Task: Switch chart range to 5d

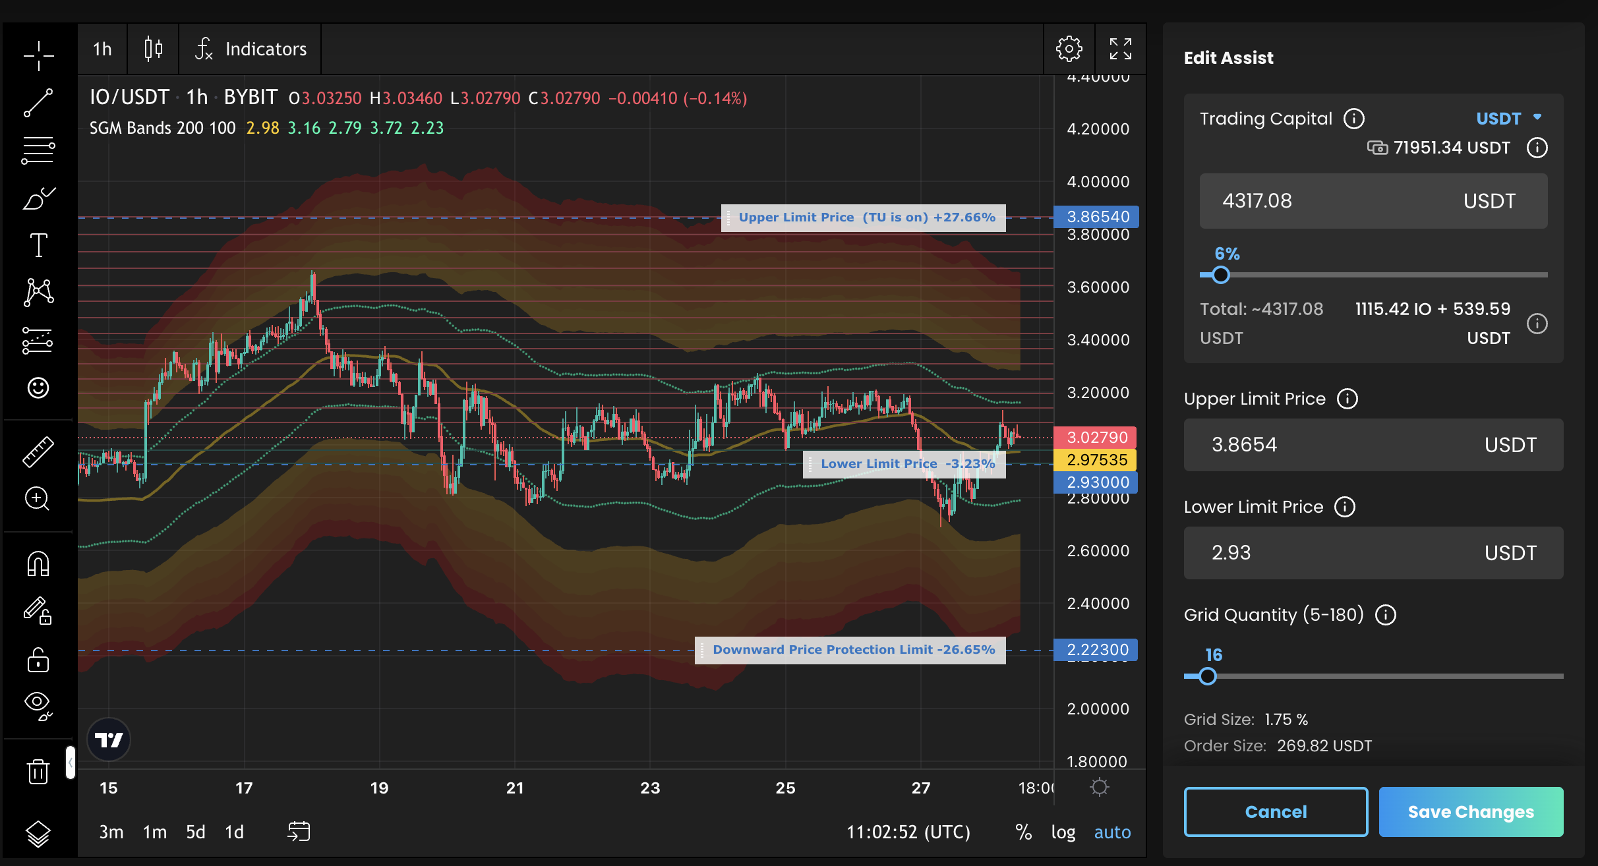Action: (195, 832)
